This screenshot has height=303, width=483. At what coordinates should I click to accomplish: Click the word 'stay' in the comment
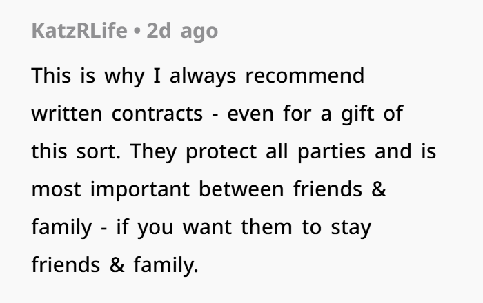351,227
